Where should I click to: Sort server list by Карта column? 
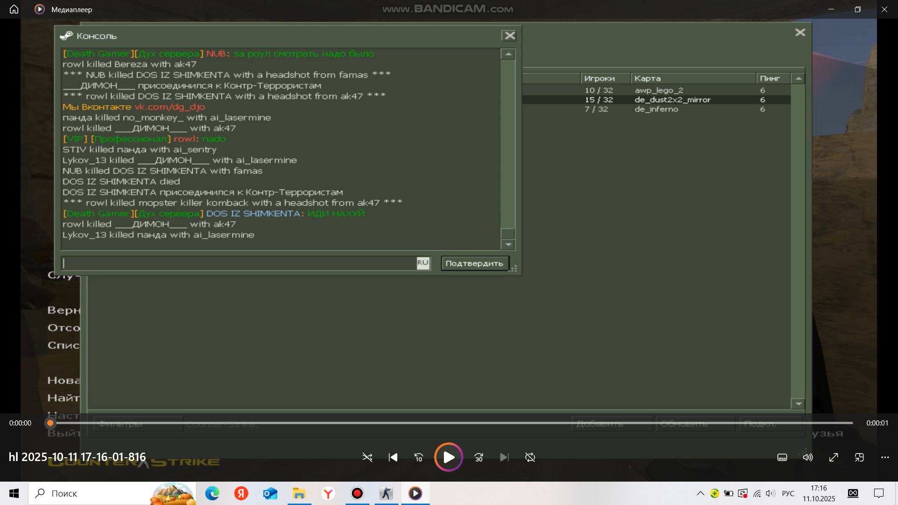(692, 79)
